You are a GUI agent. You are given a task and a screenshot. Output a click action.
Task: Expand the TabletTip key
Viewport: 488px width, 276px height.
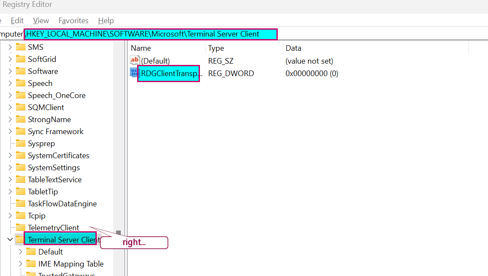coord(10,192)
